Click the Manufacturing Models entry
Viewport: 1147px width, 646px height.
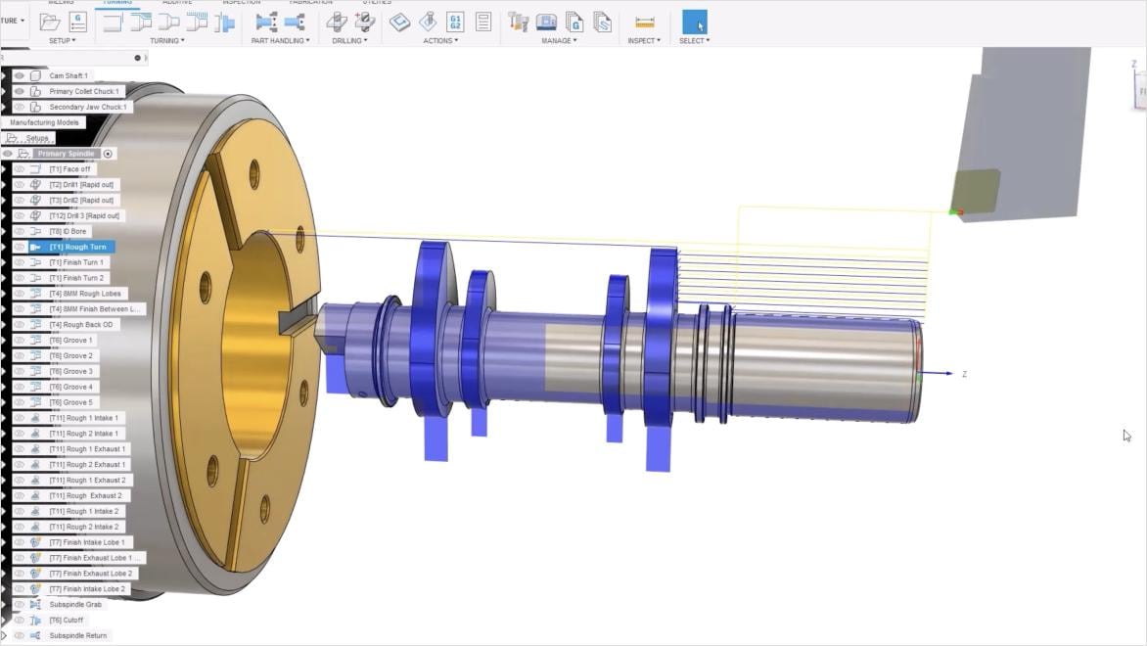[x=44, y=121]
